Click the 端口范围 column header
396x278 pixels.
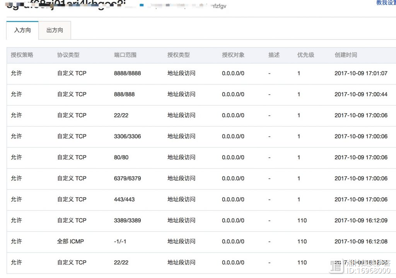125,55
